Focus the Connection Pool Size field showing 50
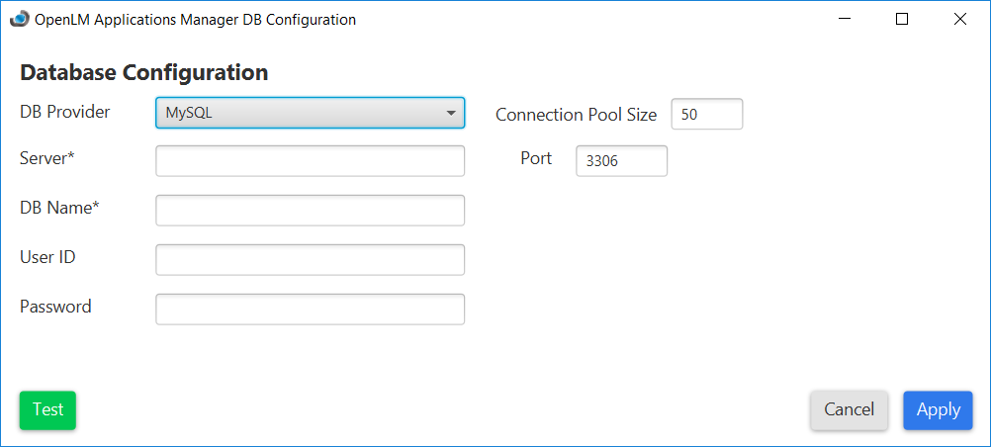The width and height of the screenshot is (991, 447). pyautogui.click(x=706, y=115)
